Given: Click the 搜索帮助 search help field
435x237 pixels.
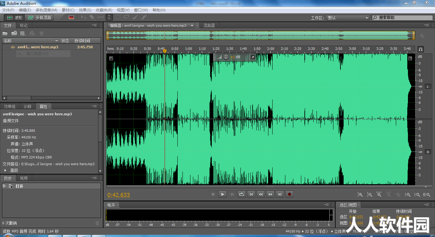Looking at the screenshot, I should point(402,18).
